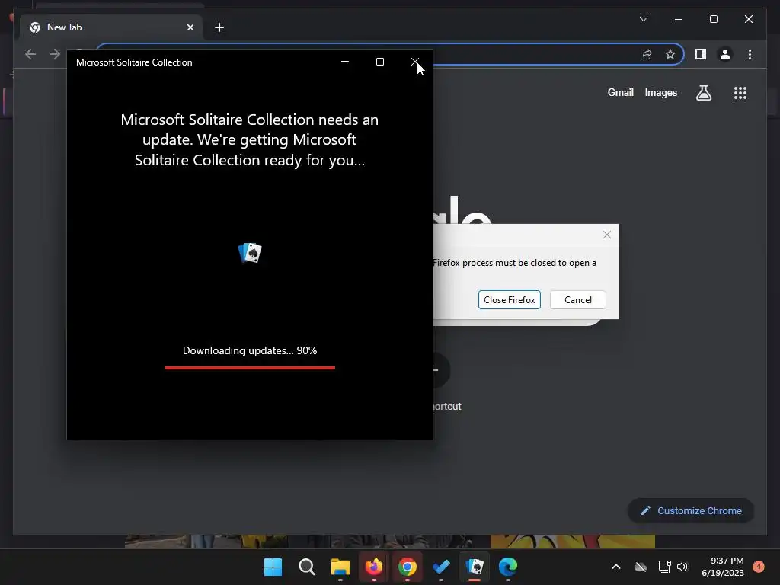Click Downloading updates... 90% text

pyautogui.click(x=250, y=350)
